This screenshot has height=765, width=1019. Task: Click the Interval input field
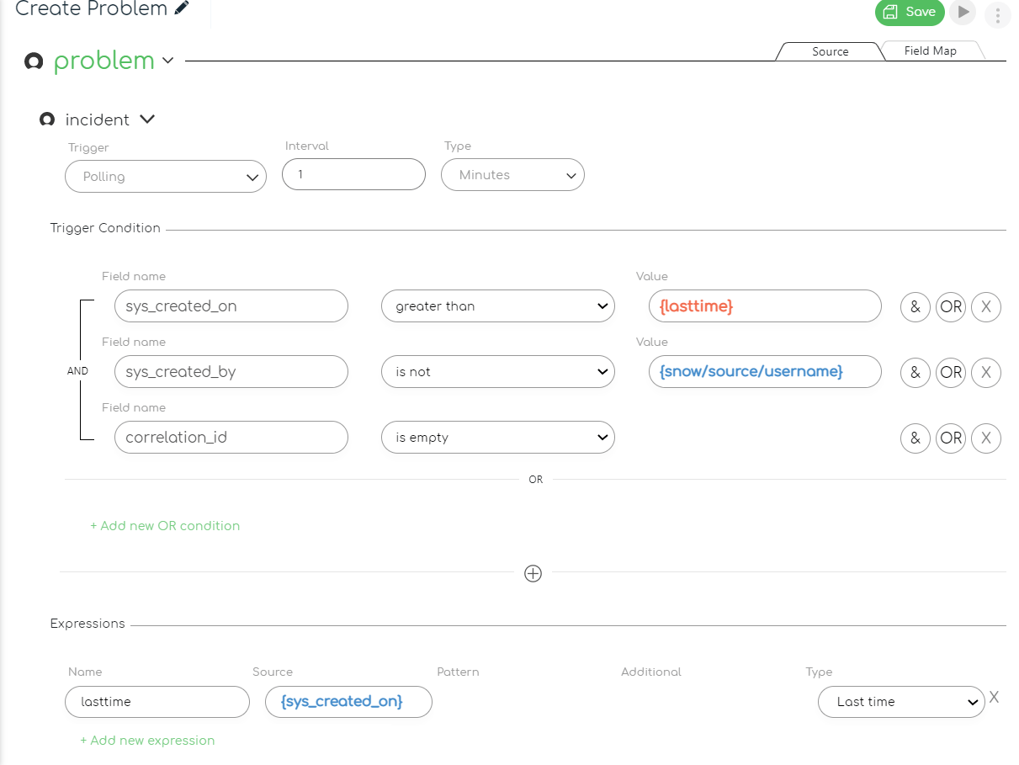tap(353, 174)
